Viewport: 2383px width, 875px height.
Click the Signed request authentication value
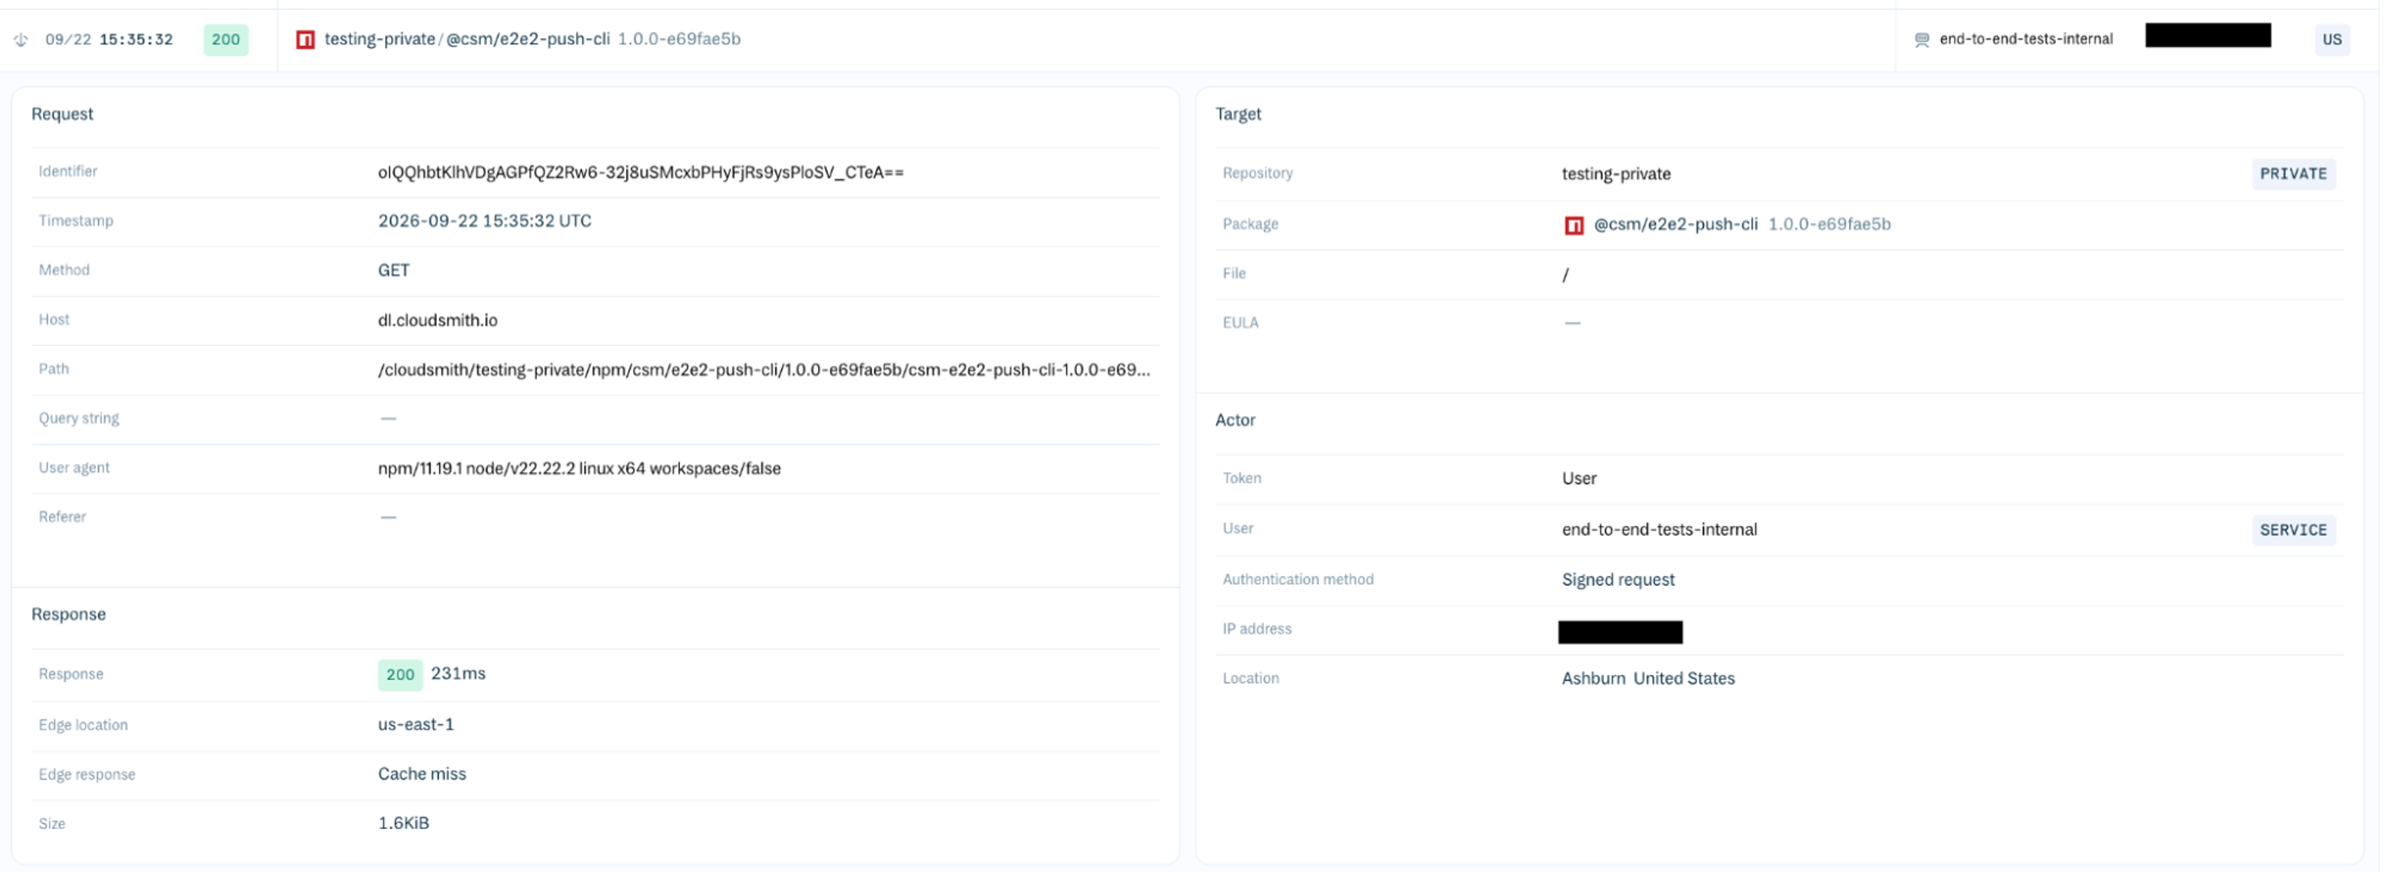(1618, 580)
